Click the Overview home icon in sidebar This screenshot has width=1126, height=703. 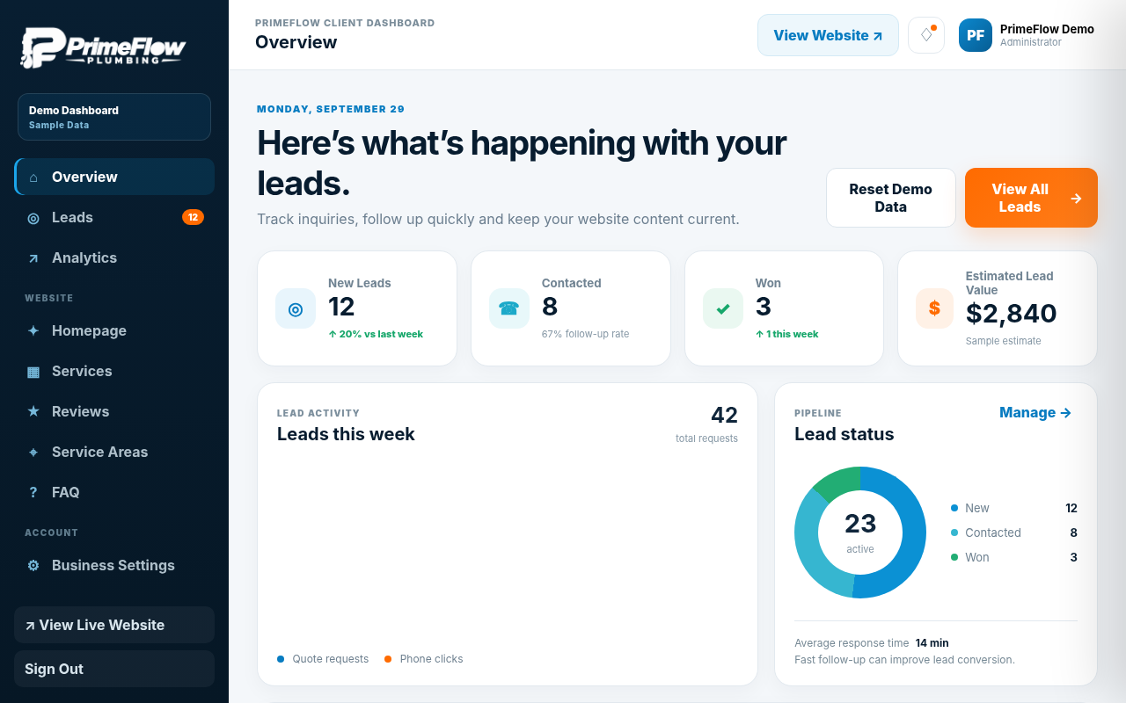(33, 178)
